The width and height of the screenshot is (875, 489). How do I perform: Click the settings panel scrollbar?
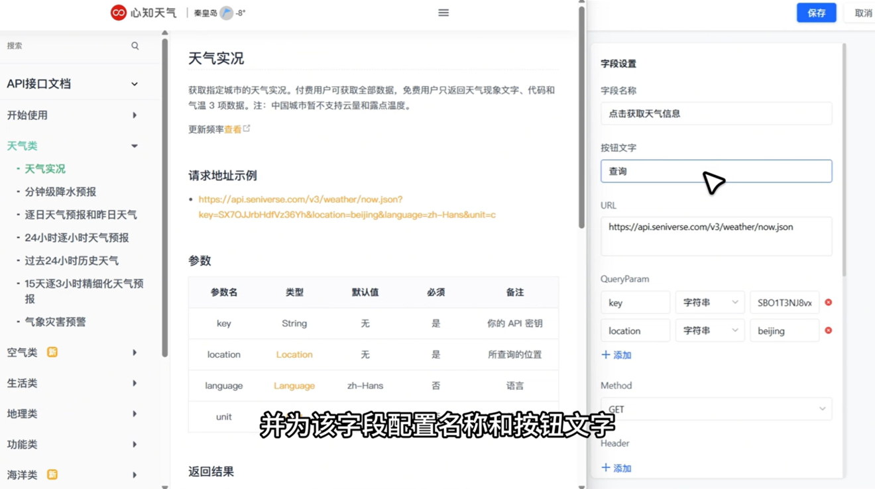[x=844, y=160]
